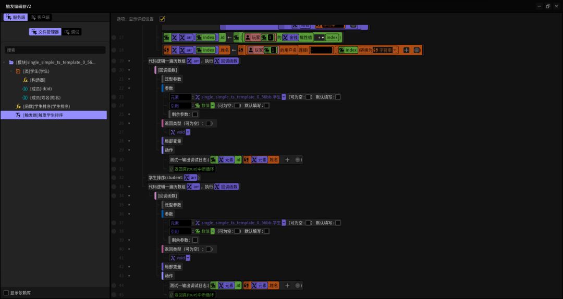The image size is (563, 299).
Task: Click the round minus icon on line 18
Action: pos(417,50)
